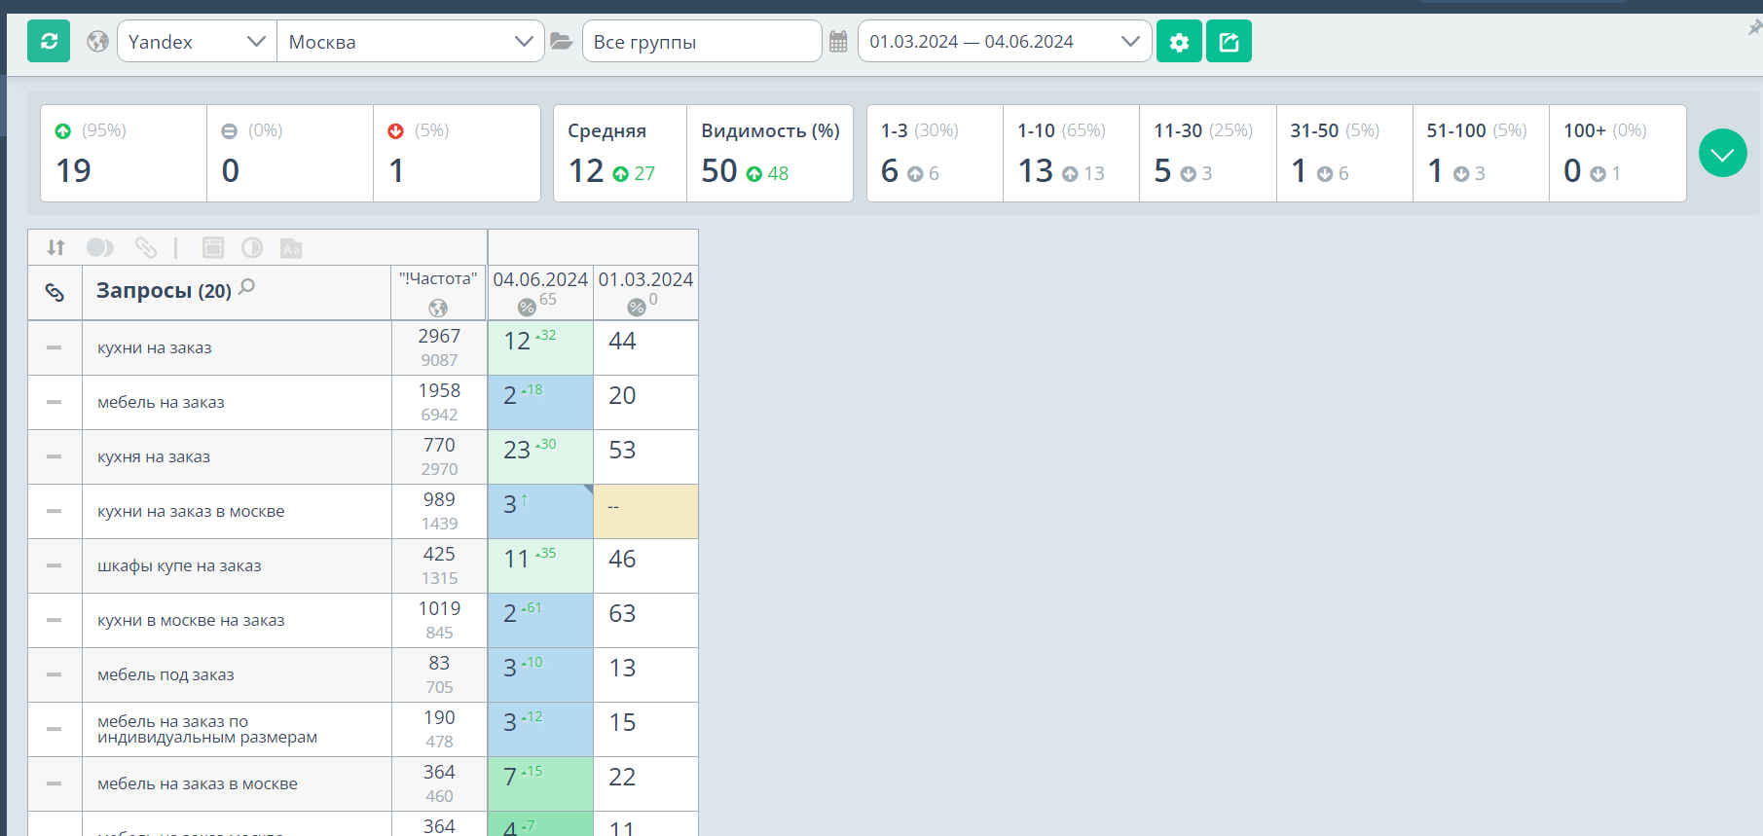Viewport: 1763px width, 836px height.
Task: Click dash marker for кухня на заказ row
Action: [x=55, y=456]
